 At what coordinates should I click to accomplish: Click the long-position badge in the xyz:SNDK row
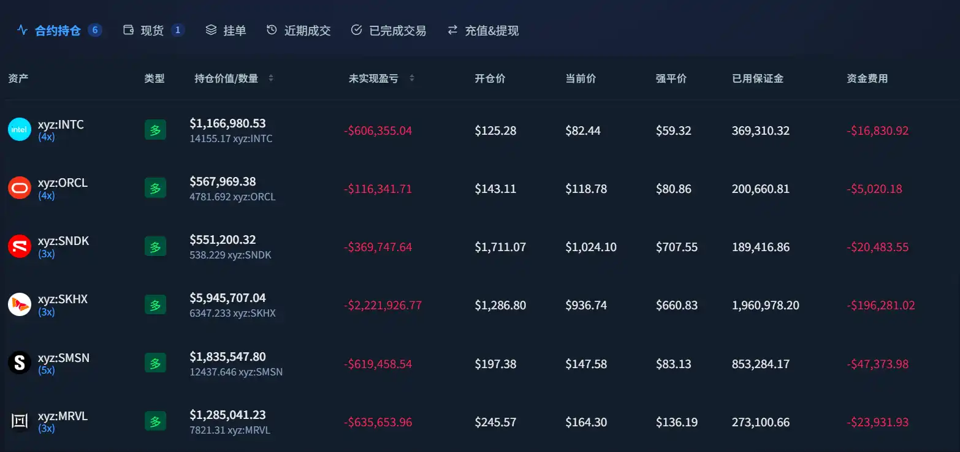point(155,247)
